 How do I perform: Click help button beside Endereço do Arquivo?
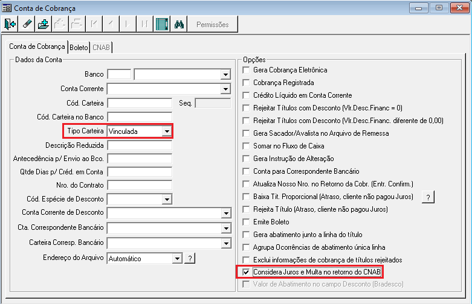(190, 258)
